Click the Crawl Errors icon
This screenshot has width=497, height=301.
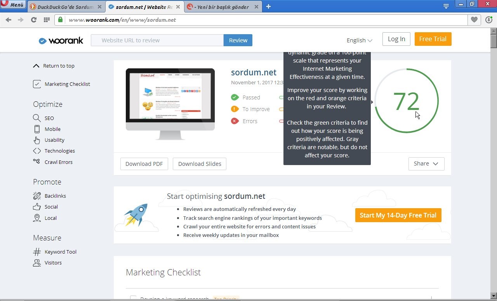click(36, 162)
